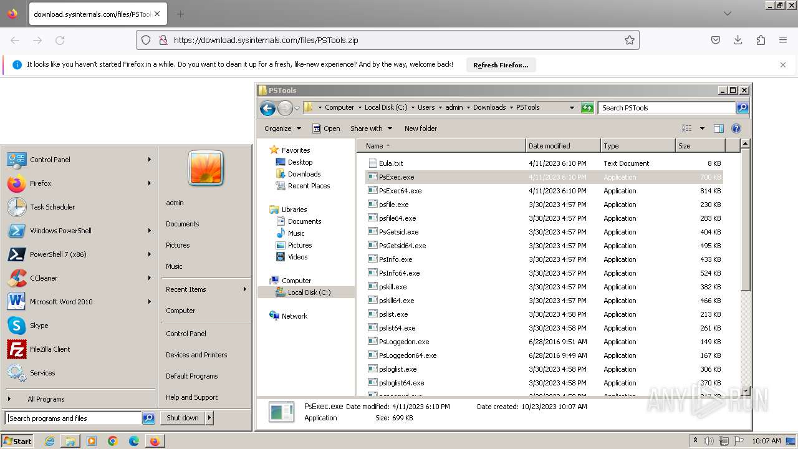Viewport: 798px width, 449px height.
Task: Click the Shut down button
Action: pyautogui.click(x=183, y=418)
